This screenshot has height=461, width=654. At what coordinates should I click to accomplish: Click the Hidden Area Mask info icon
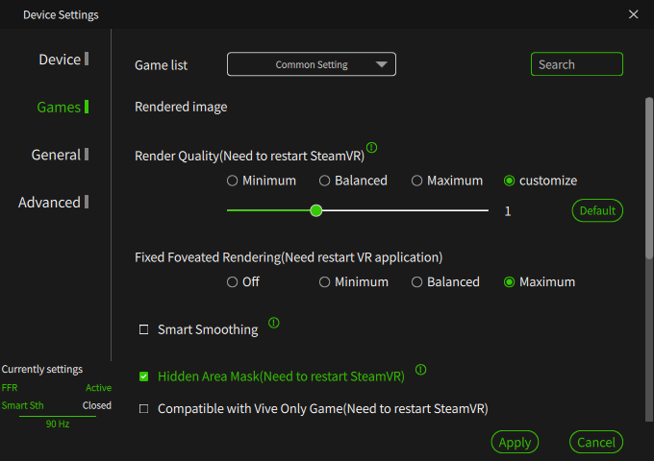420,370
